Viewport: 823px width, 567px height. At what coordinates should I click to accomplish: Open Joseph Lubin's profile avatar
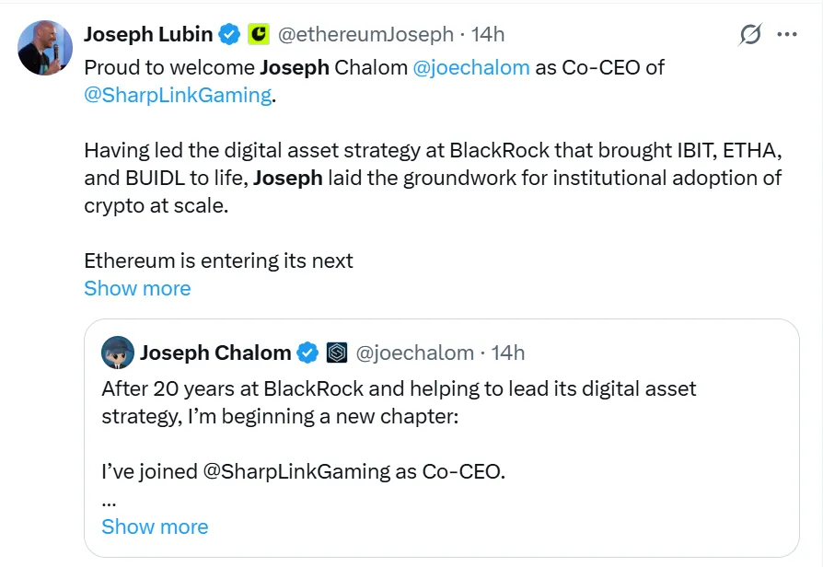pos(44,47)
